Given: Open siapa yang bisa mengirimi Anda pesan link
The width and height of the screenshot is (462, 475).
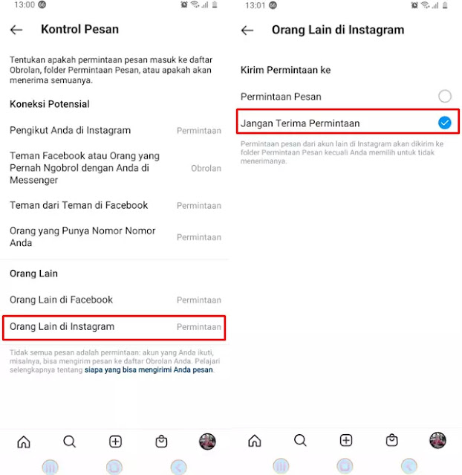Looking at the screenshot, I should tap(149, 370).
